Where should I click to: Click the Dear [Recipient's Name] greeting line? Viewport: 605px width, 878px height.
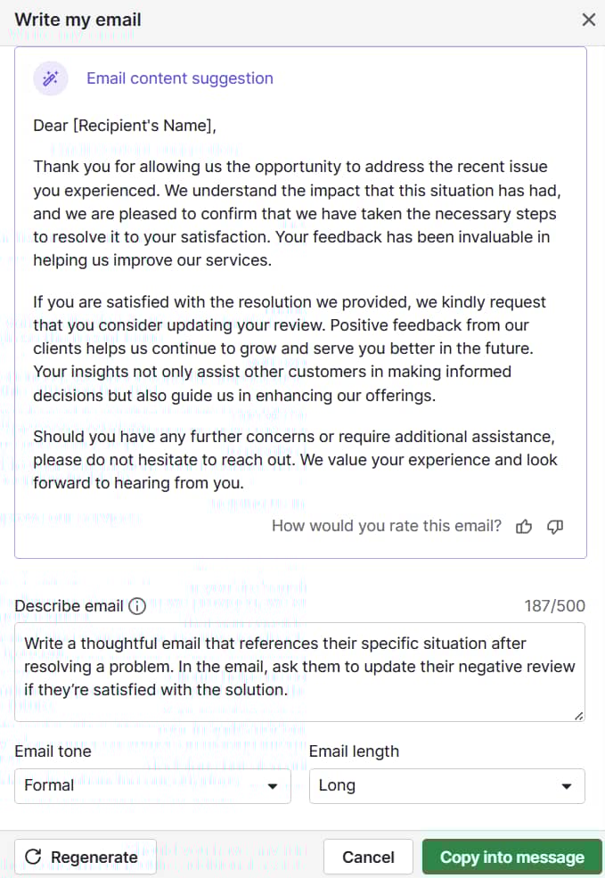[125, 126]
